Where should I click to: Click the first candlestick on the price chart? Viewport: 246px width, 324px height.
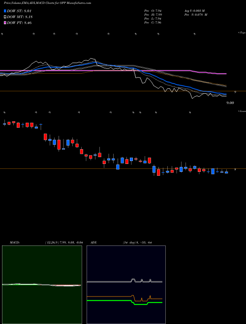4,123
